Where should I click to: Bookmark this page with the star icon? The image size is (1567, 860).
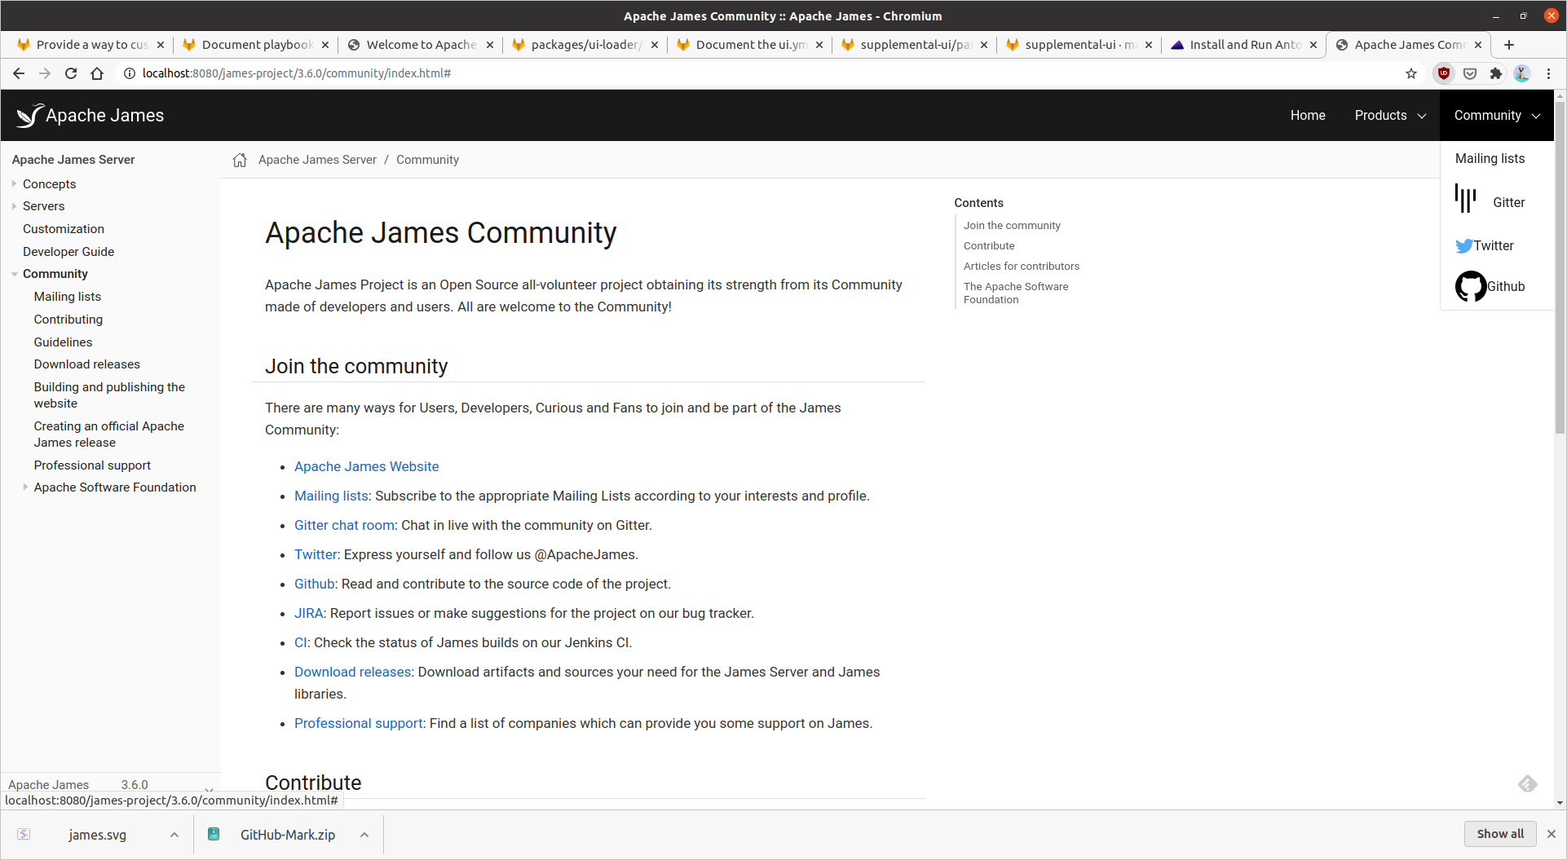click(x=1411, y=73)
